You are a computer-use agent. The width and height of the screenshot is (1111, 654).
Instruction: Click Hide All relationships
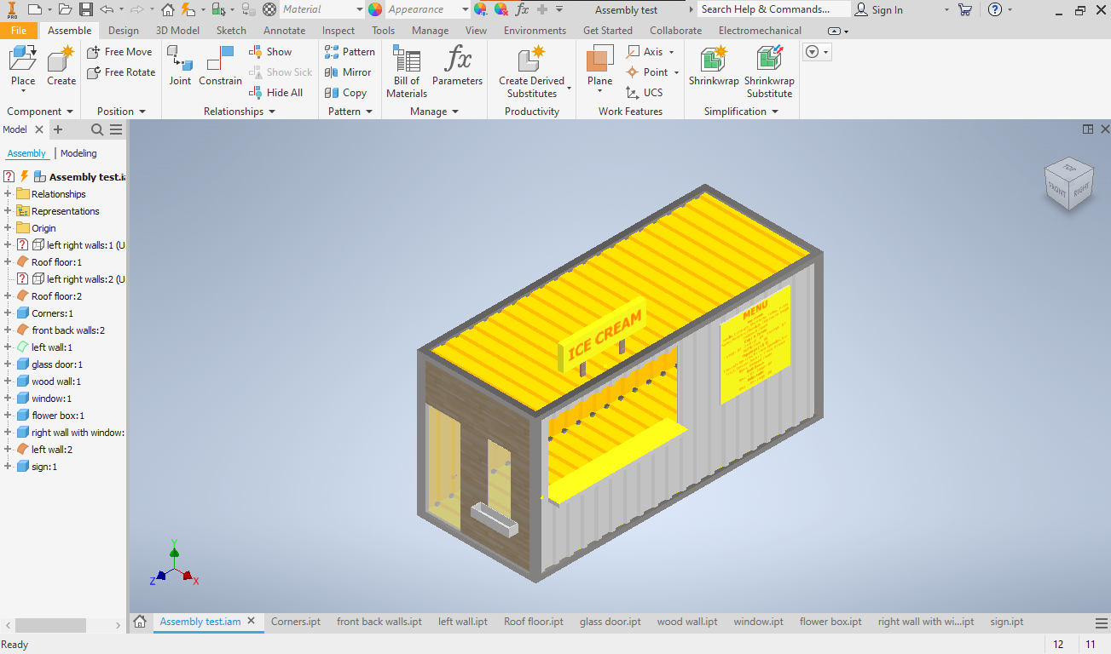click(275, 93)
